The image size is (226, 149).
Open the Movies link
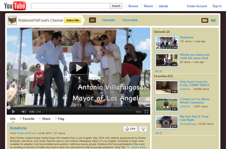pyautogui.click(x=148, y=6)
